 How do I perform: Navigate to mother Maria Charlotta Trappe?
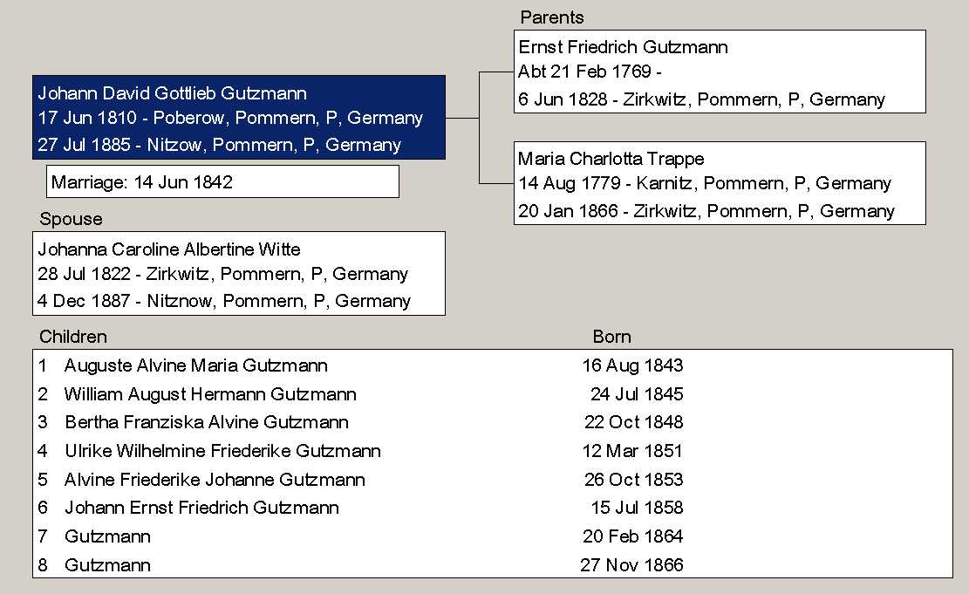click(719, 184)
